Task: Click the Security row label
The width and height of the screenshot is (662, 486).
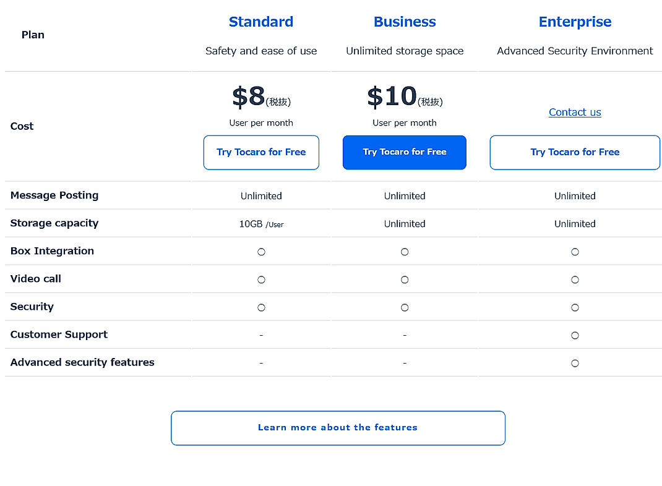Action: point(32,307)
